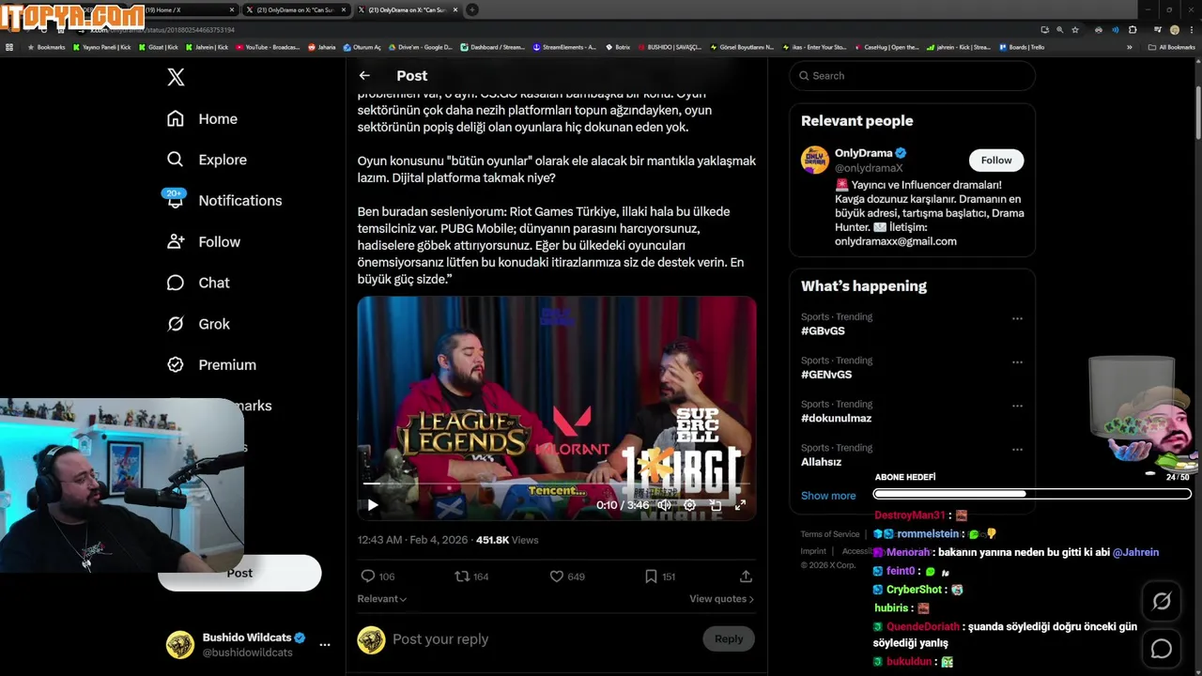1202x676 pixels.
Task: Show more trending topics
Action: 828,496
